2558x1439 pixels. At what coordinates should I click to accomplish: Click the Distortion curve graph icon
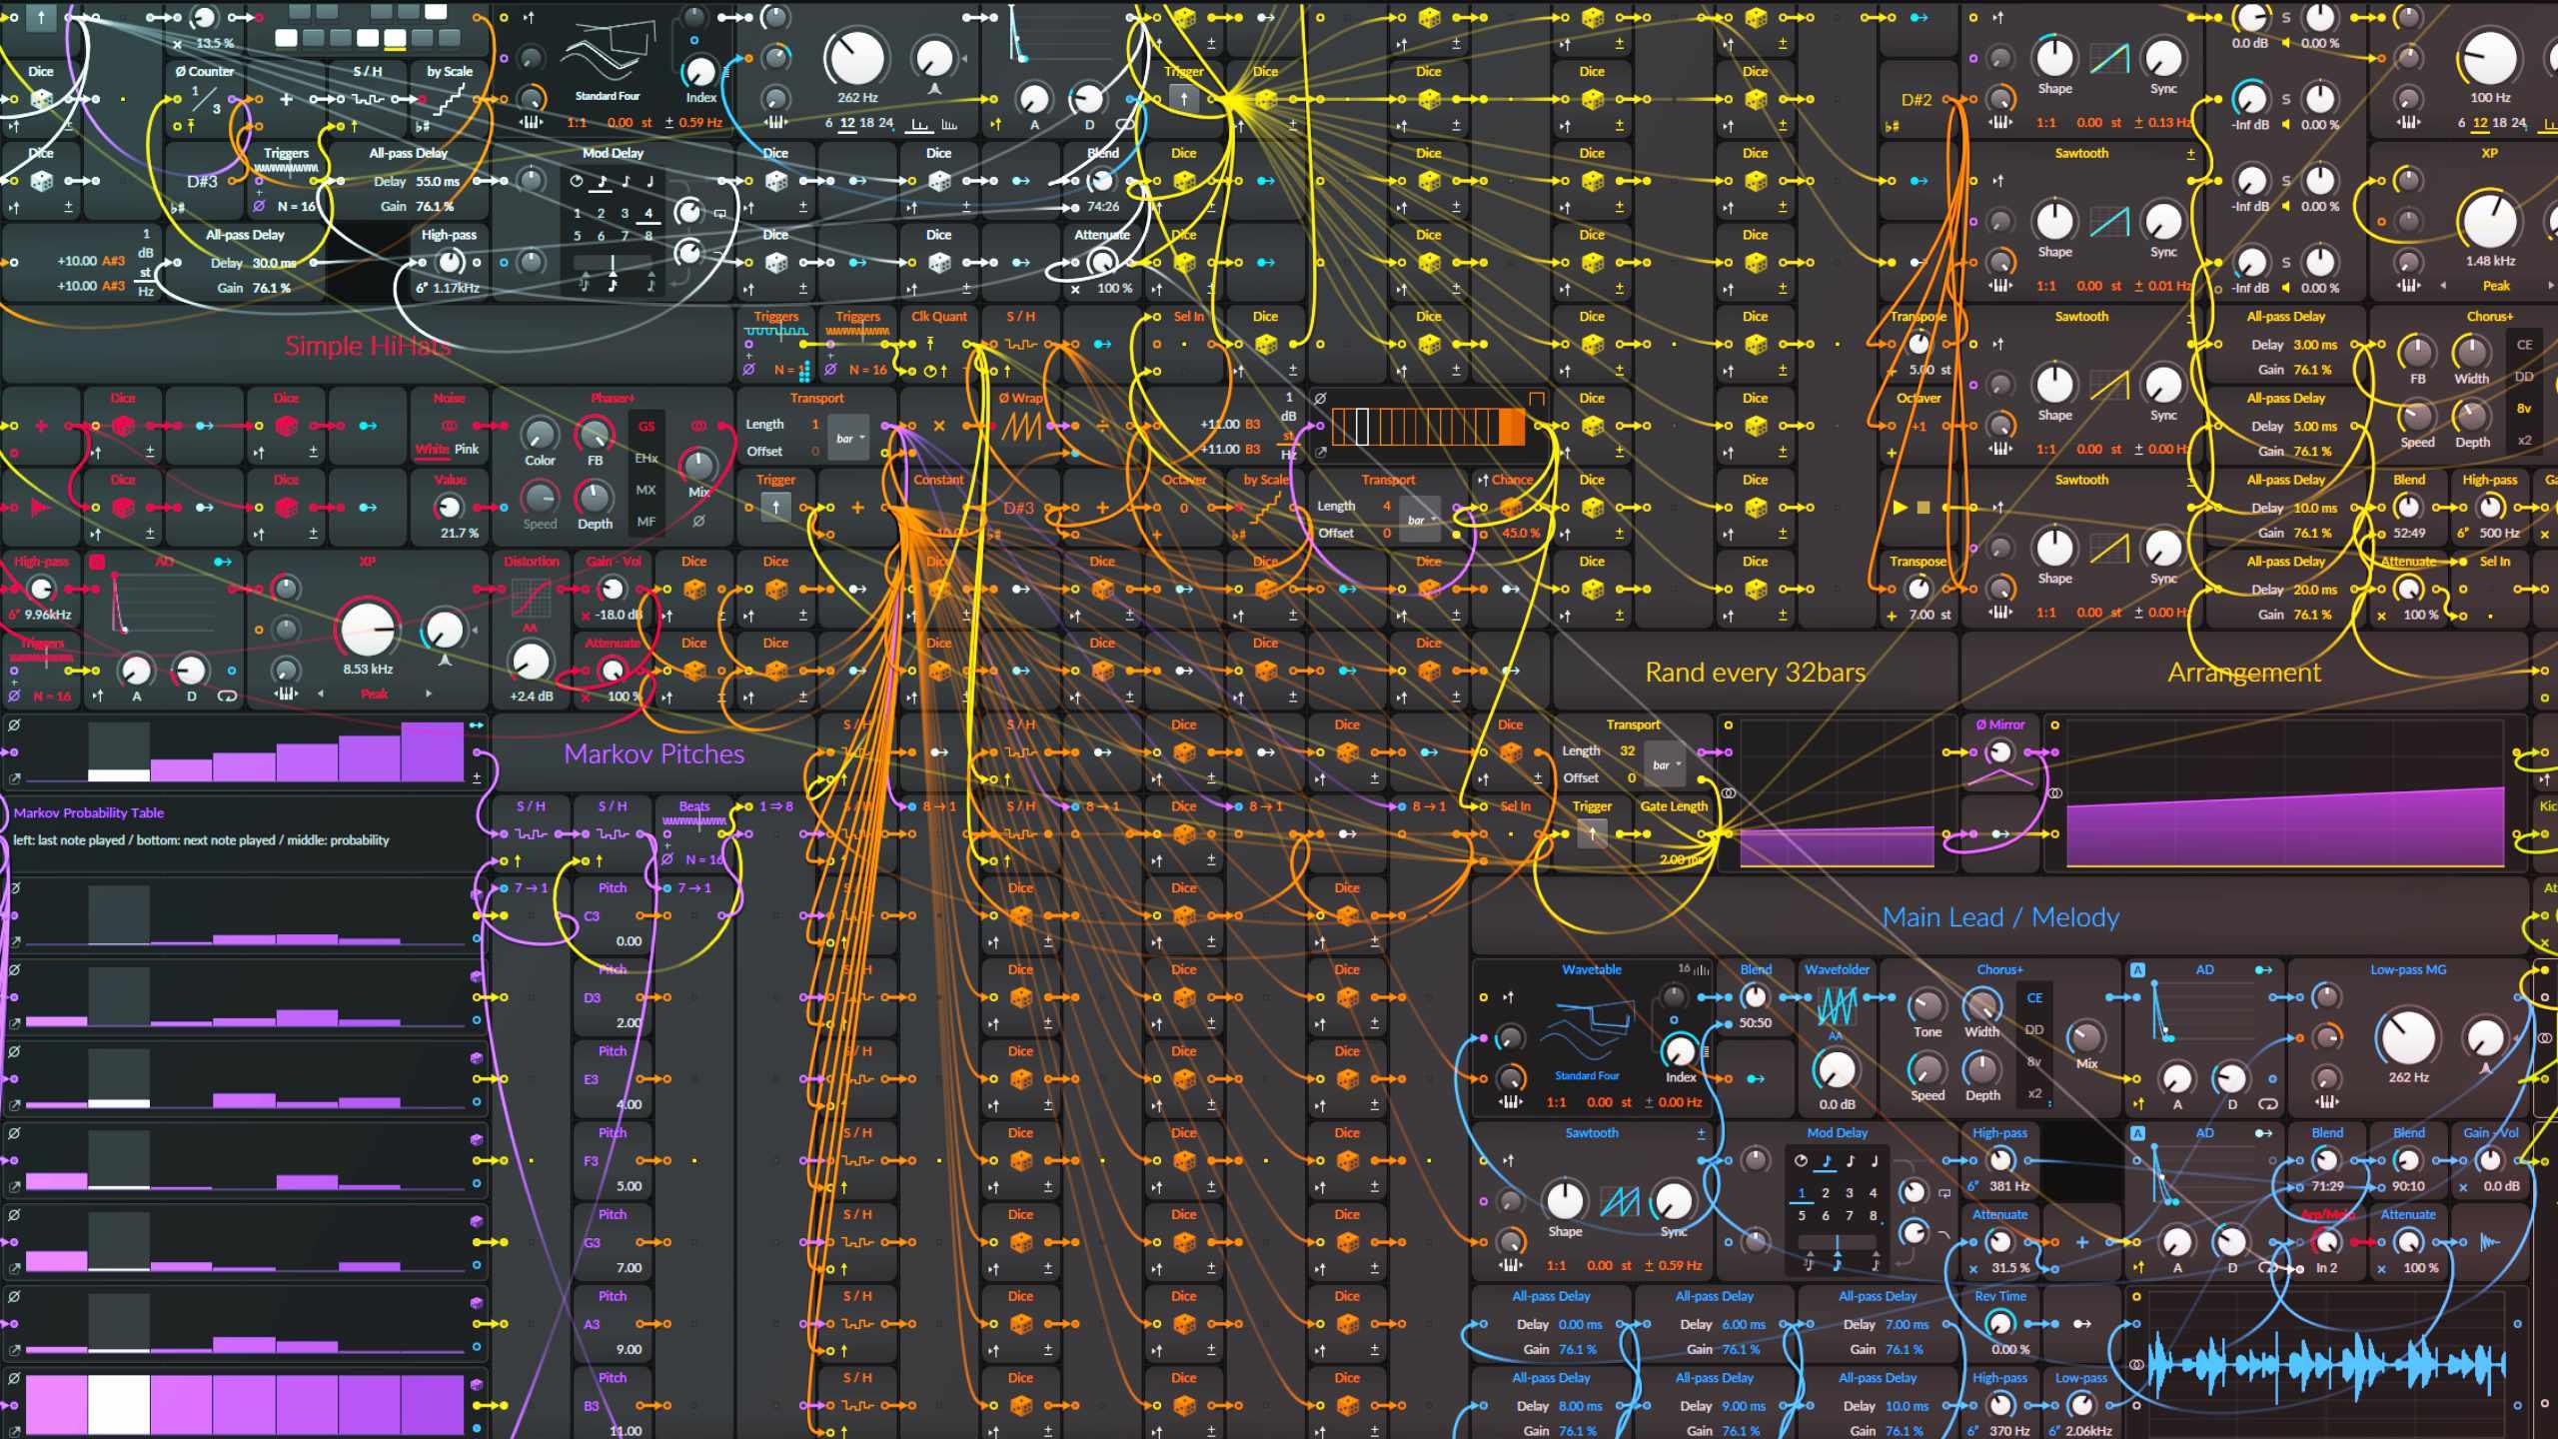coord(531,599)
